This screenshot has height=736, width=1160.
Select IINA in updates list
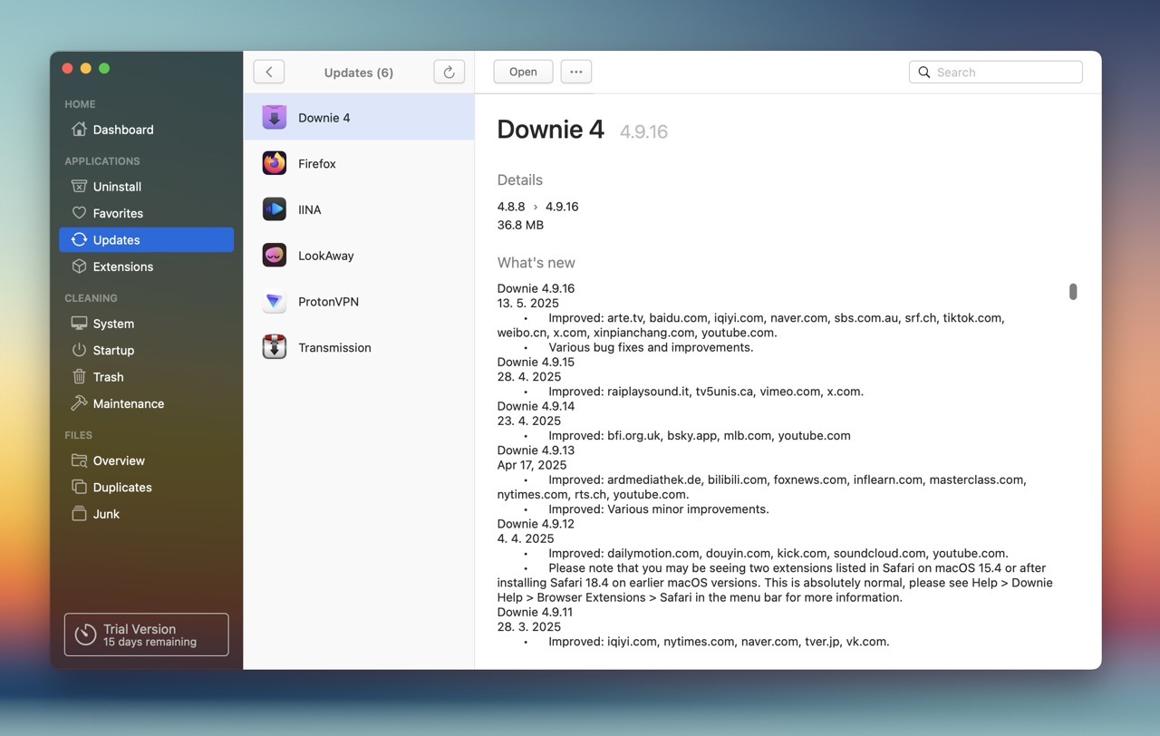point(359,209)
